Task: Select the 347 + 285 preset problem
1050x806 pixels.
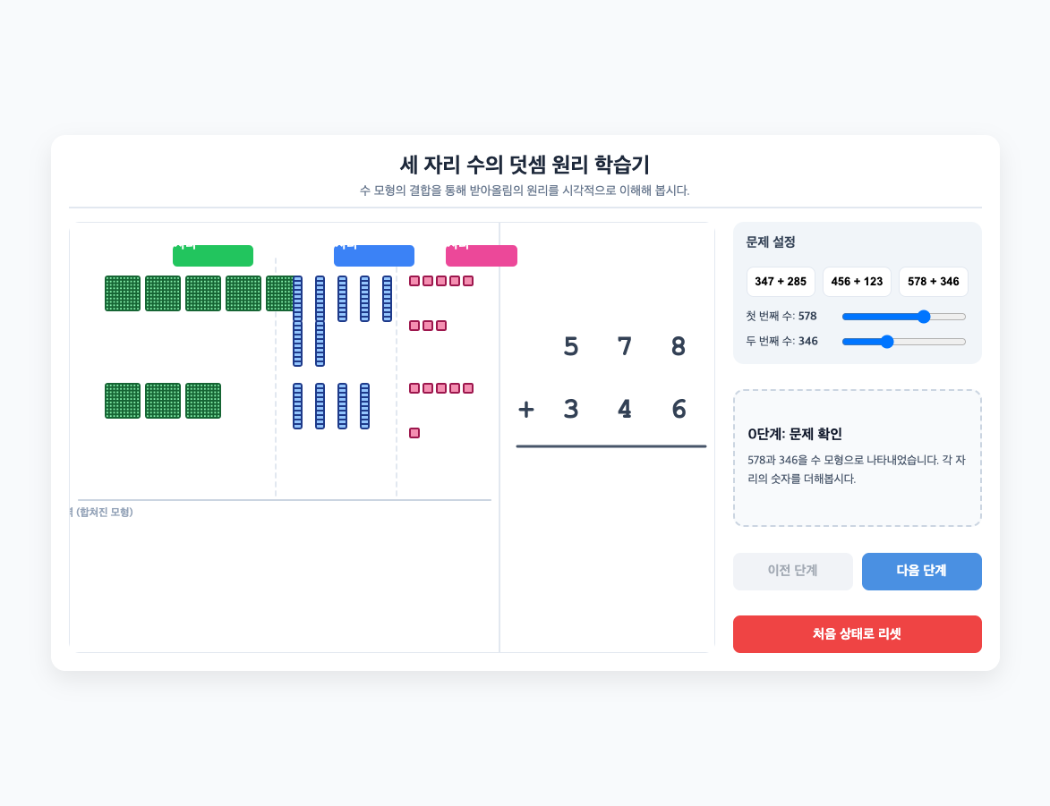Action: point(781,282)
